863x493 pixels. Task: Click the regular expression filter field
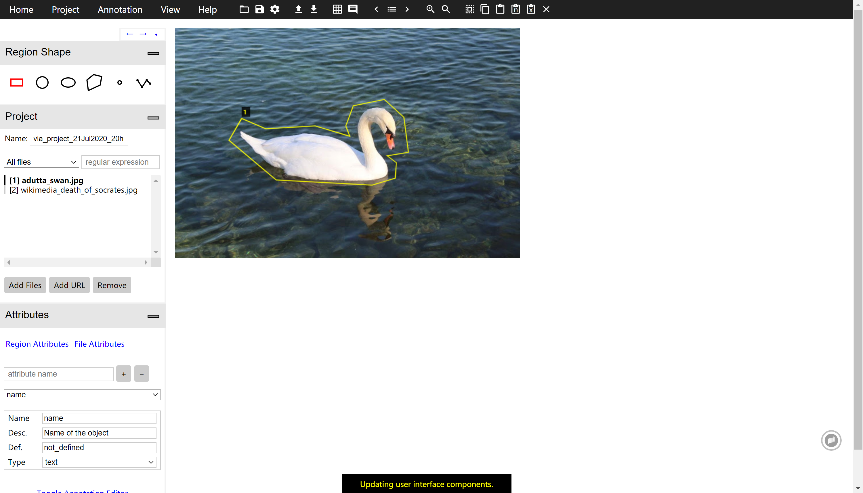121,162
